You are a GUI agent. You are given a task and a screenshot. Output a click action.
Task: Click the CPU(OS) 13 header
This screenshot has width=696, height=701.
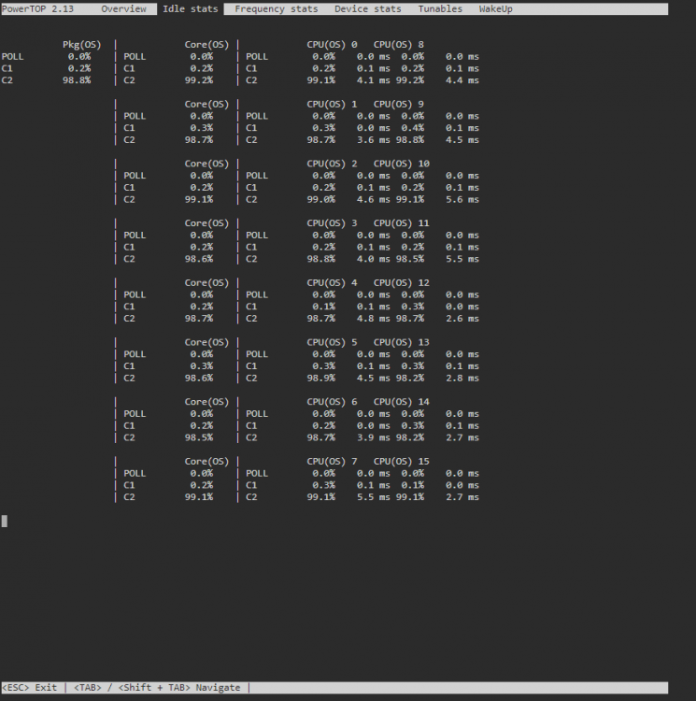[x=401, y=342]
